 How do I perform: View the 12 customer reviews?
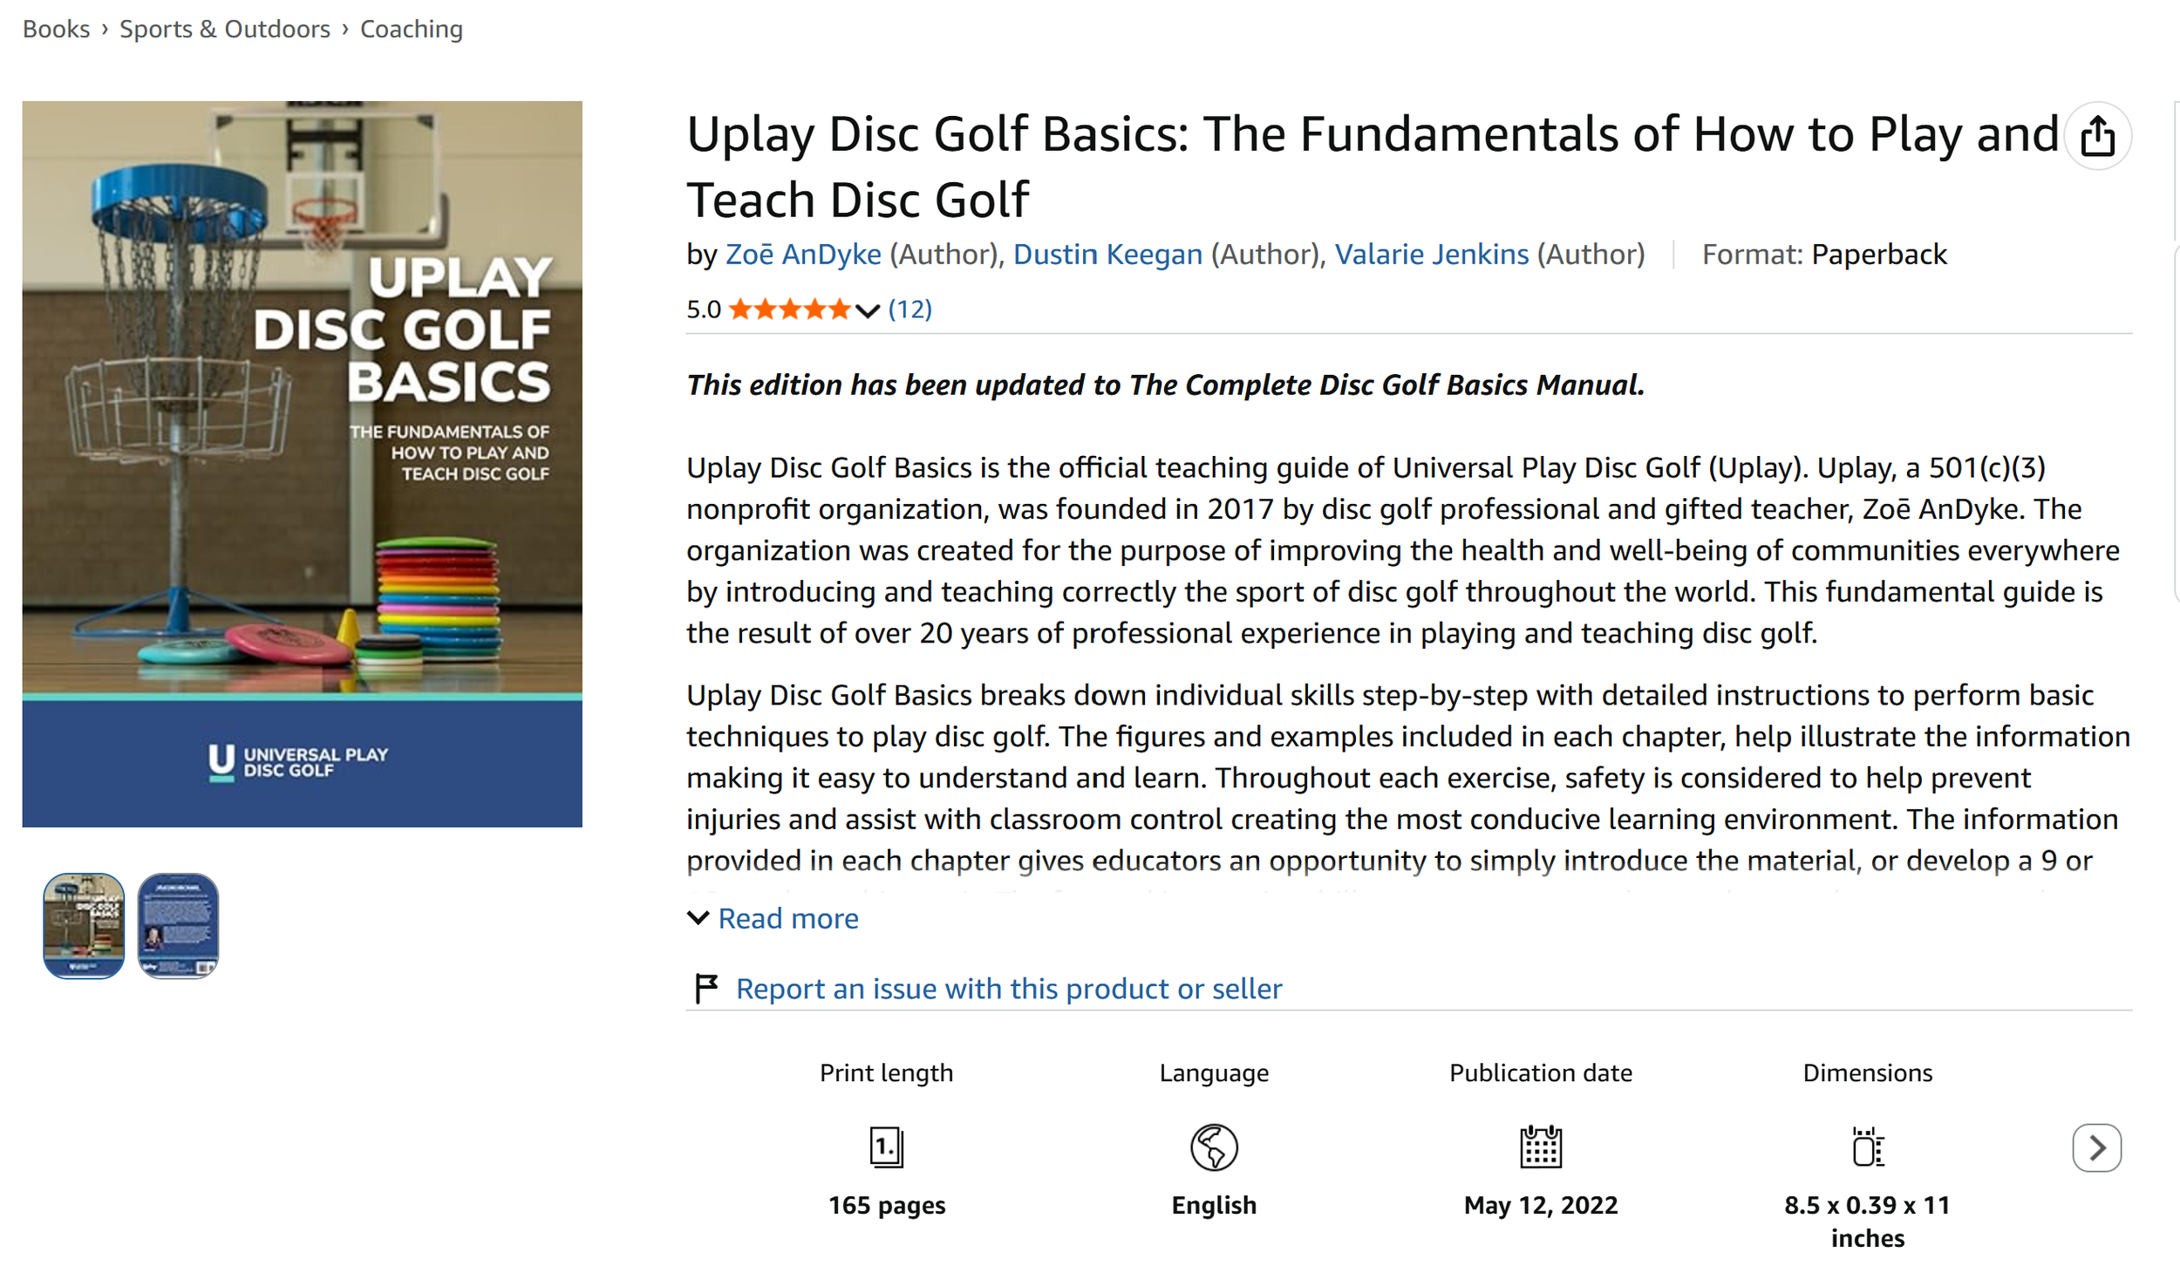pyautogui.click(x=909, y=309)
